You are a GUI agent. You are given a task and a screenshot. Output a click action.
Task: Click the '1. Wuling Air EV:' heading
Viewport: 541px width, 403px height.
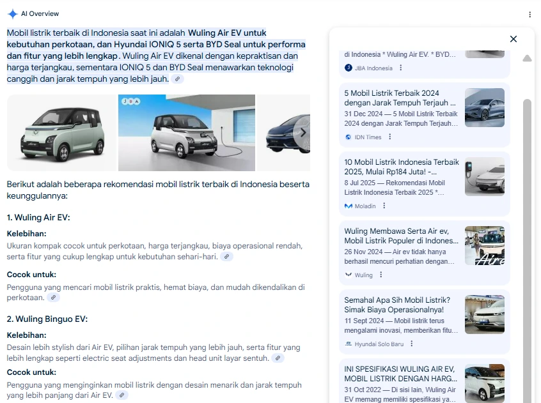[x=38, y=217]
